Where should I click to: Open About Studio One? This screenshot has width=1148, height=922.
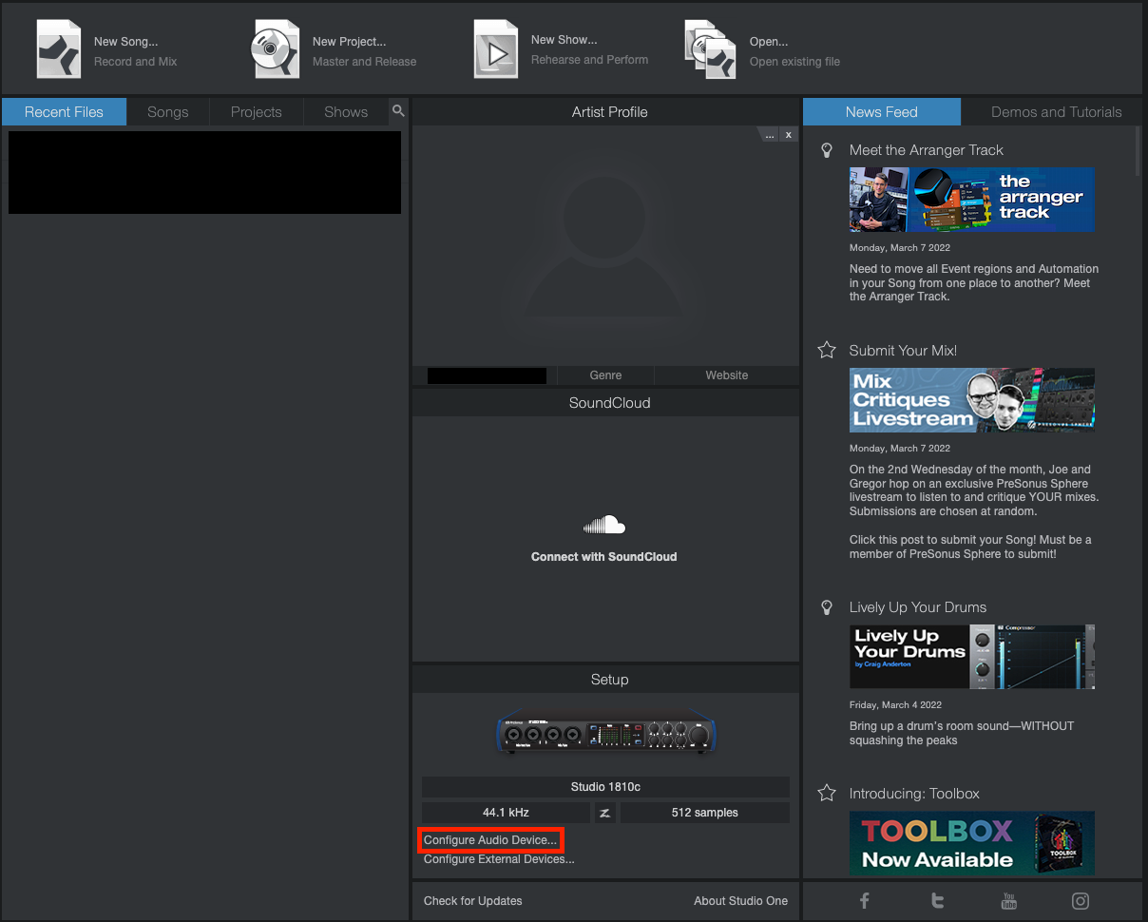(x=741, y=901)
